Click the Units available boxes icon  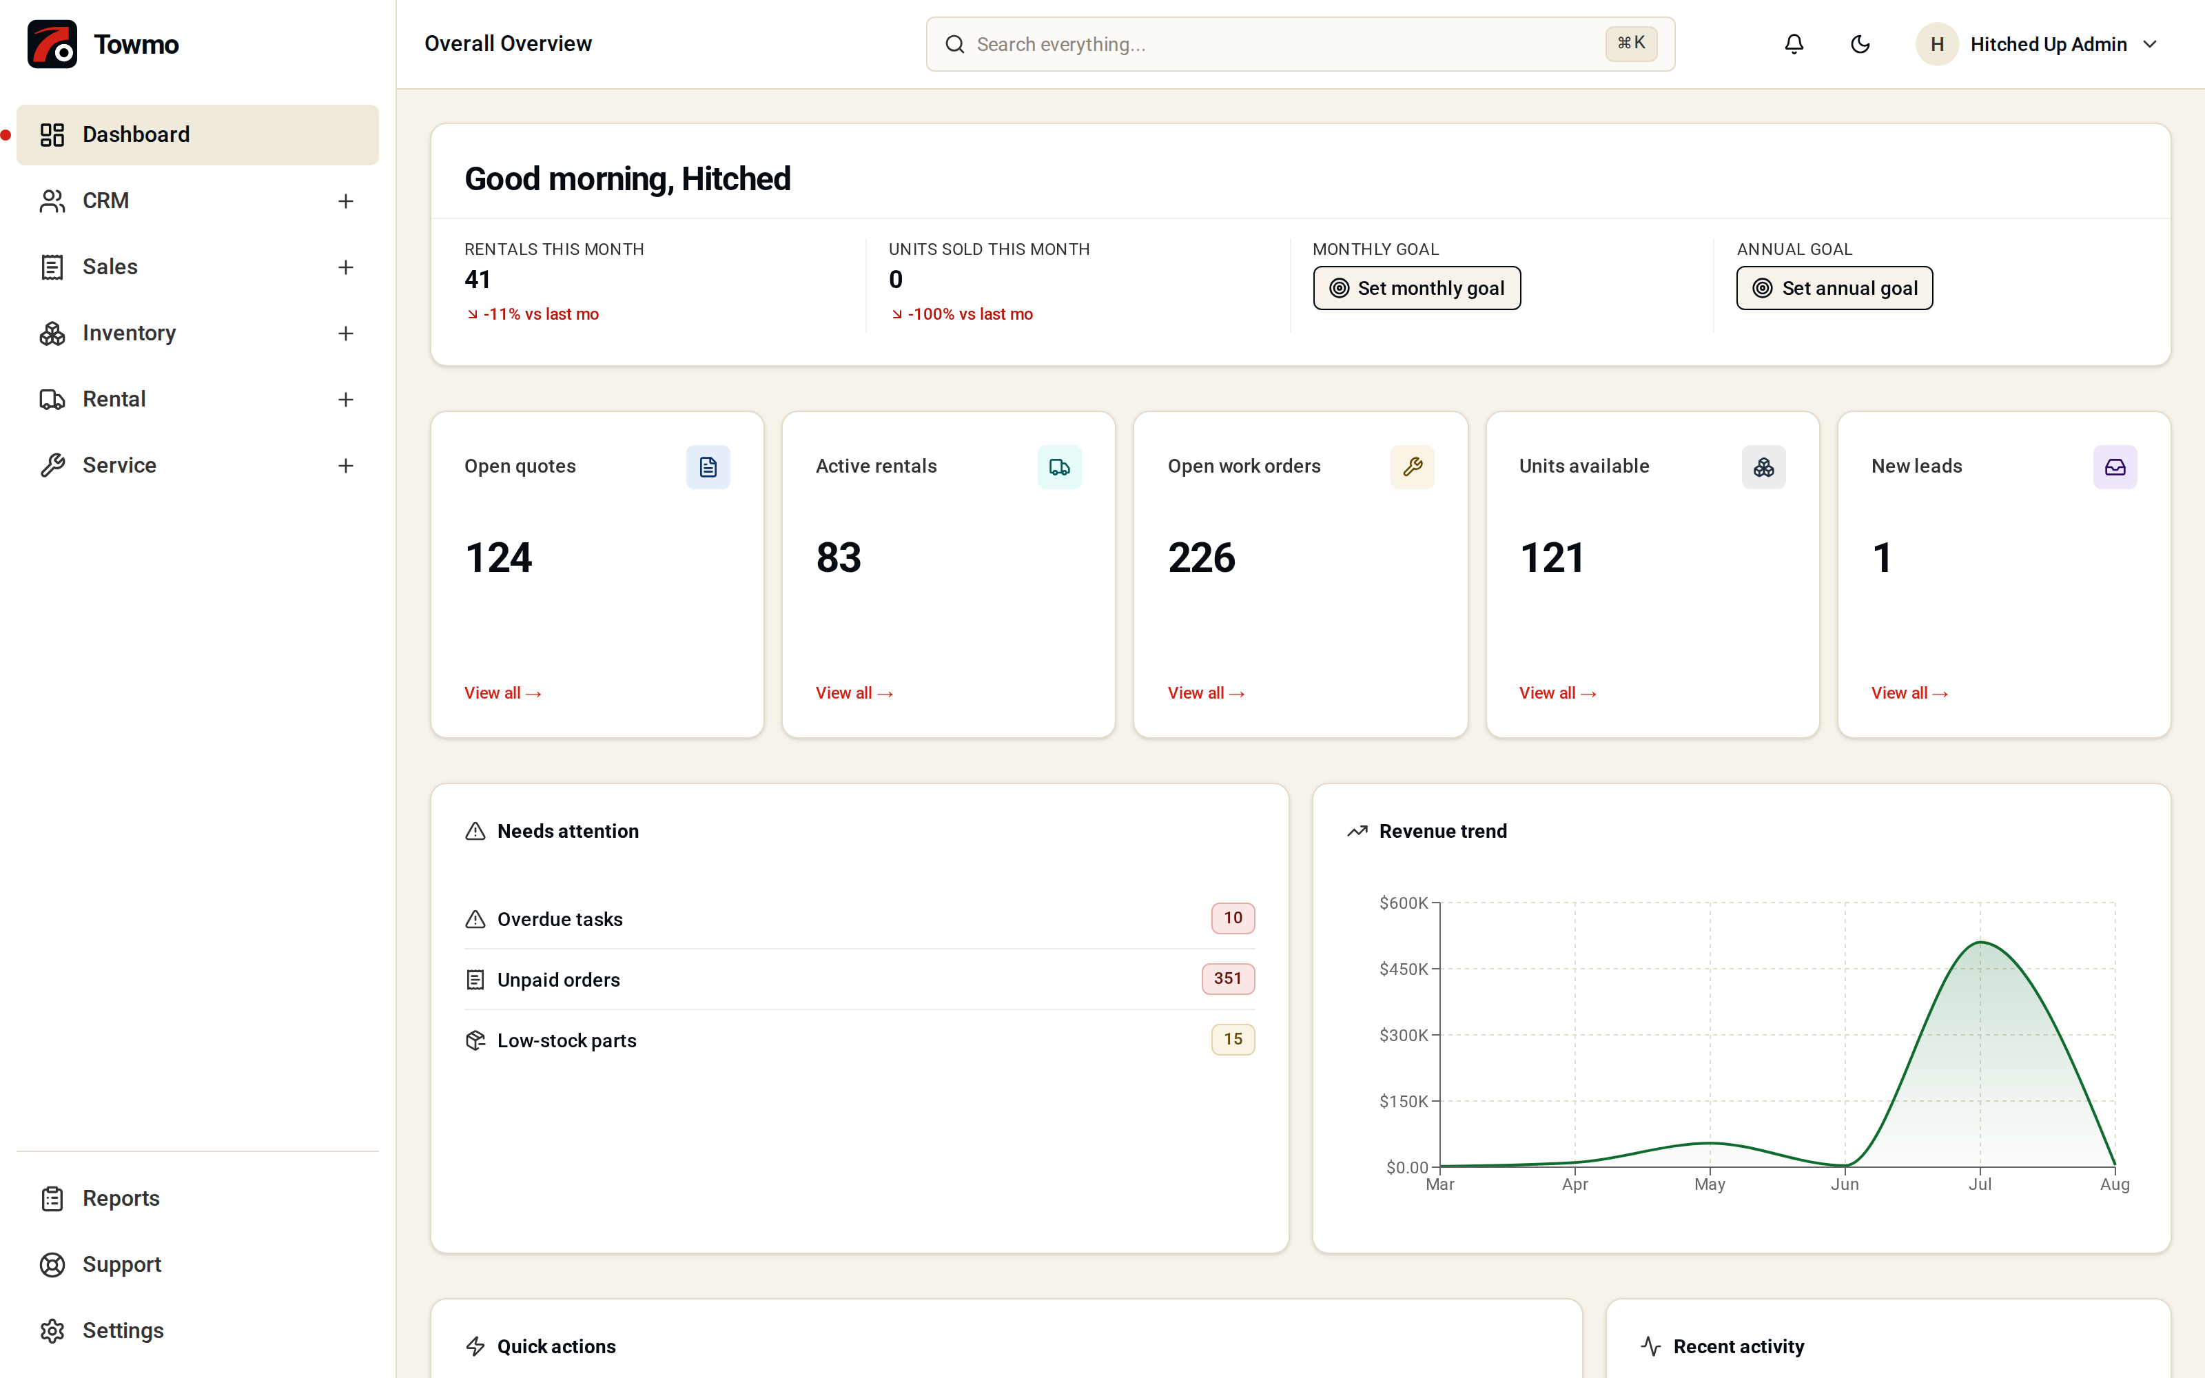point(1764,468)
